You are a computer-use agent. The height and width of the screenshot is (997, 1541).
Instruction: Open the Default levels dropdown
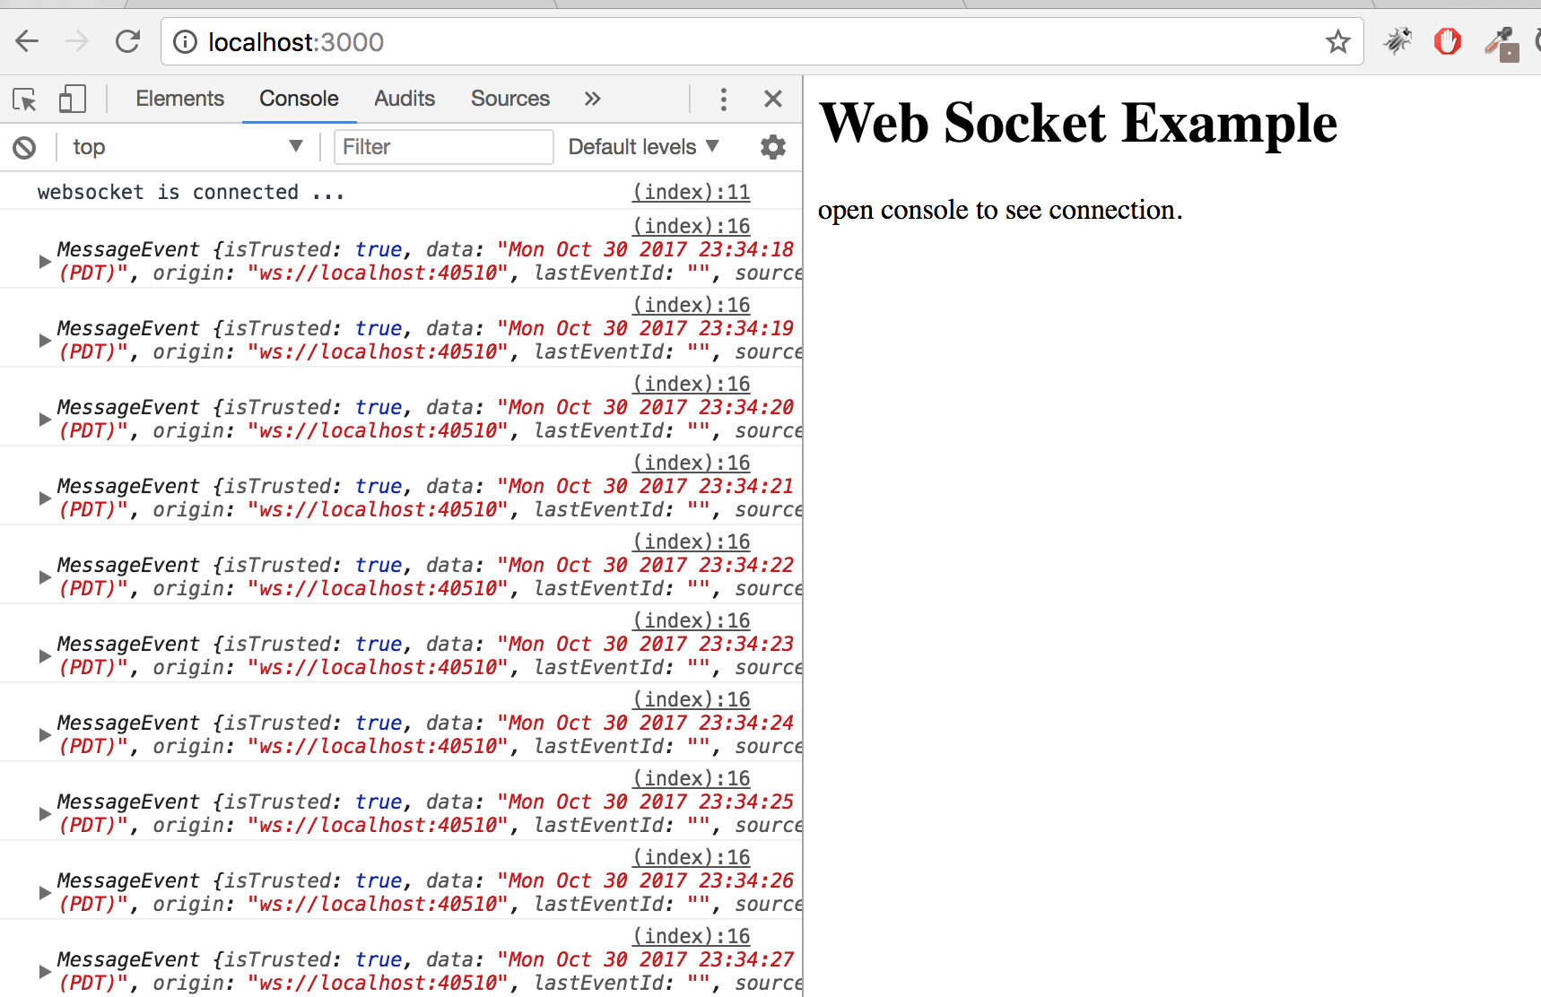pos(642,147)
